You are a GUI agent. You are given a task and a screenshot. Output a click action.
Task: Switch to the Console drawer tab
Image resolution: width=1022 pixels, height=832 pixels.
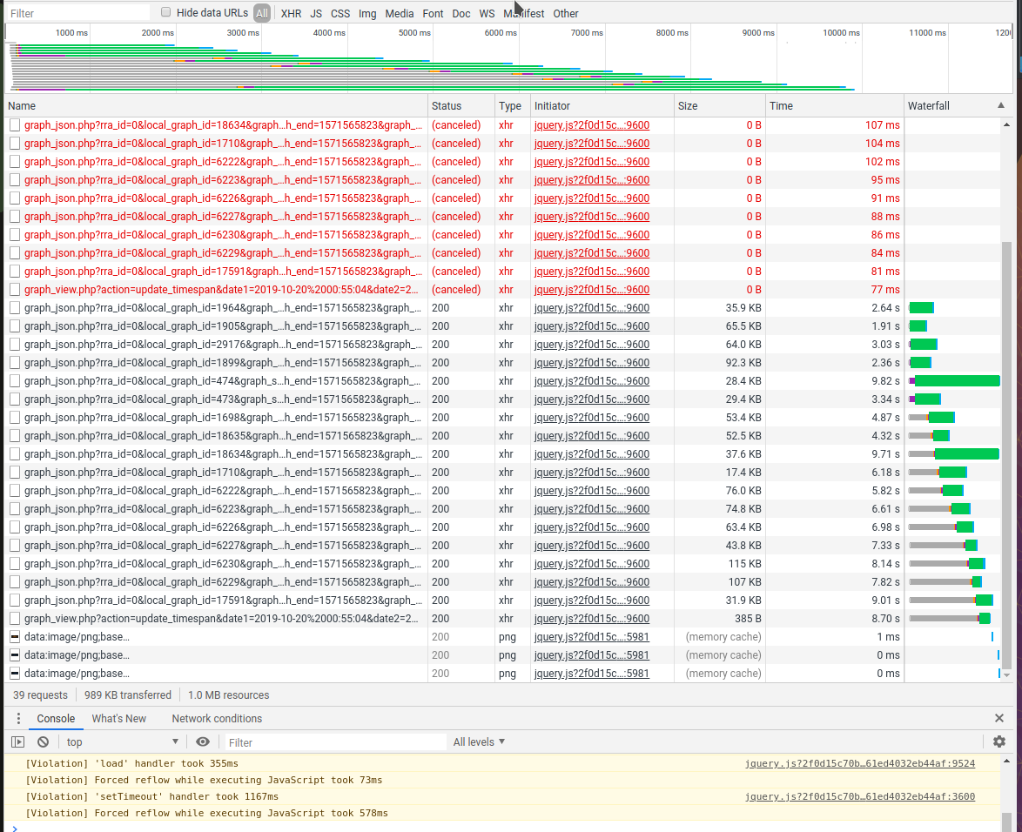56,718
